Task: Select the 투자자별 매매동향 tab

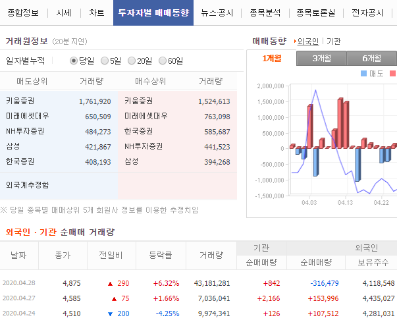Action: tap(153, 13)
